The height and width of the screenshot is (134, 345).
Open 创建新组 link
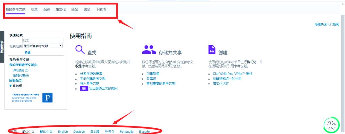(x=153, y=74)
